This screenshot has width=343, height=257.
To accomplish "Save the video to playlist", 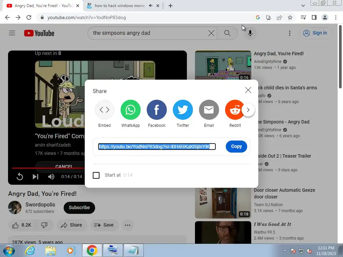I will pos(104,225).
